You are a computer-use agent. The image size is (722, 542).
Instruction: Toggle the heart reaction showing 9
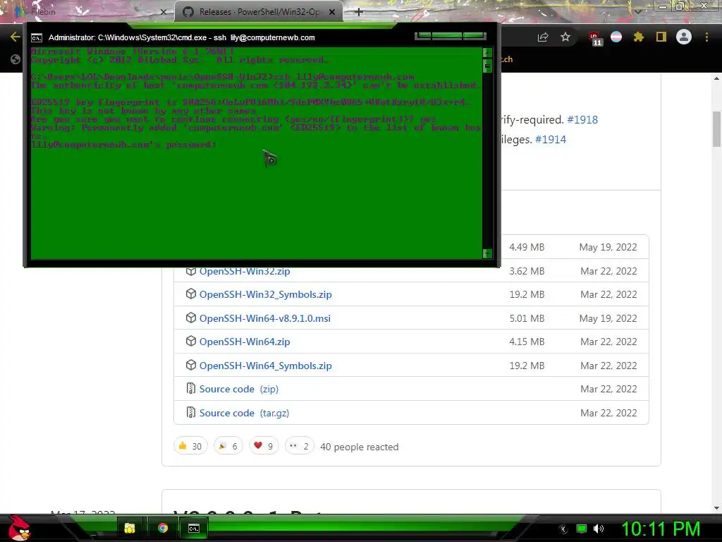(x=264, y=446)
